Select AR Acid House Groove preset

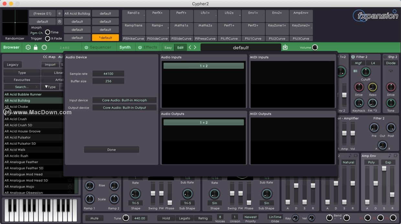(x=22, y=131)
